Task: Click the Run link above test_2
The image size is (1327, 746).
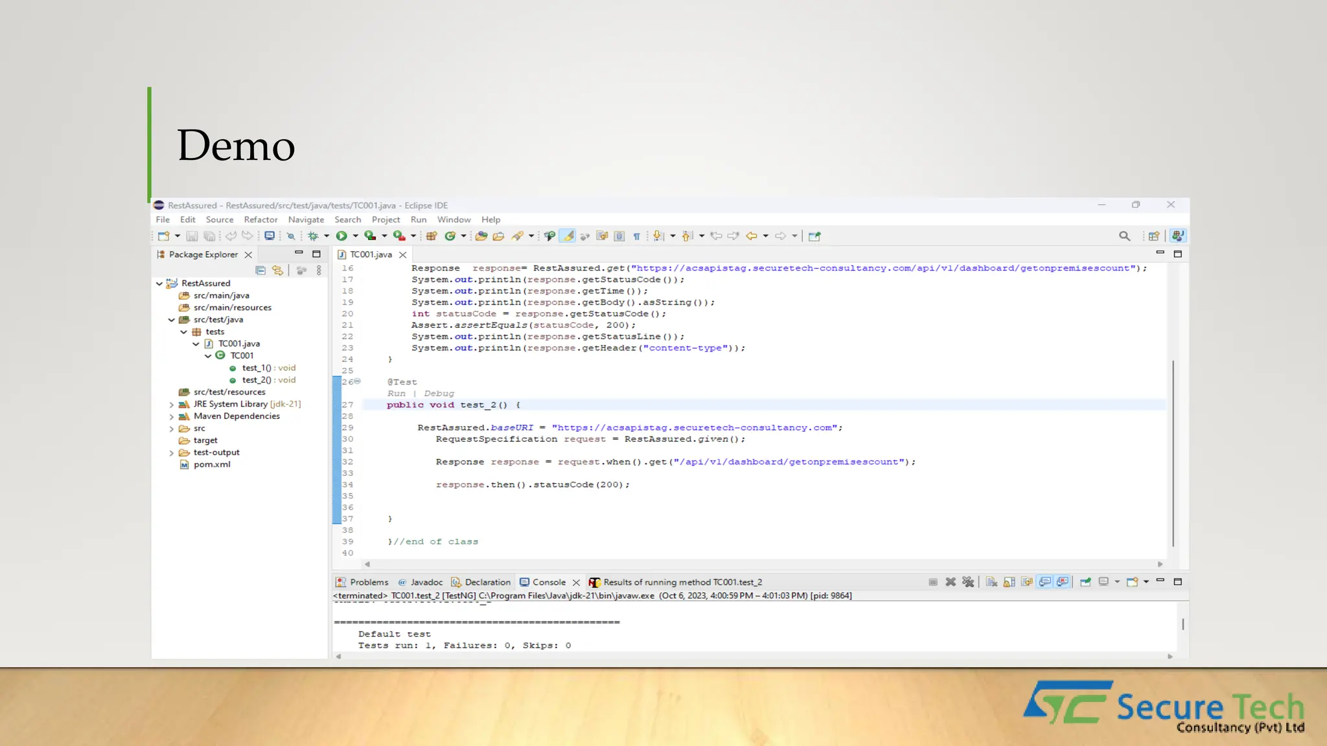Action: (x=396, y=393)
